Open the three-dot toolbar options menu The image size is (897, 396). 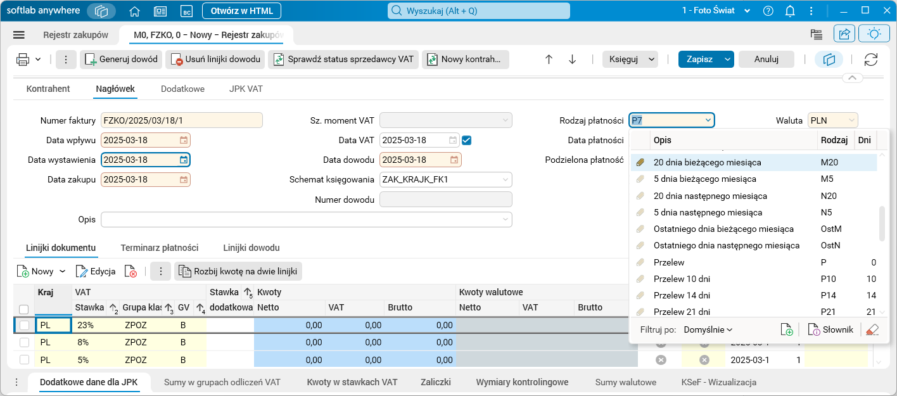(67, 60)
